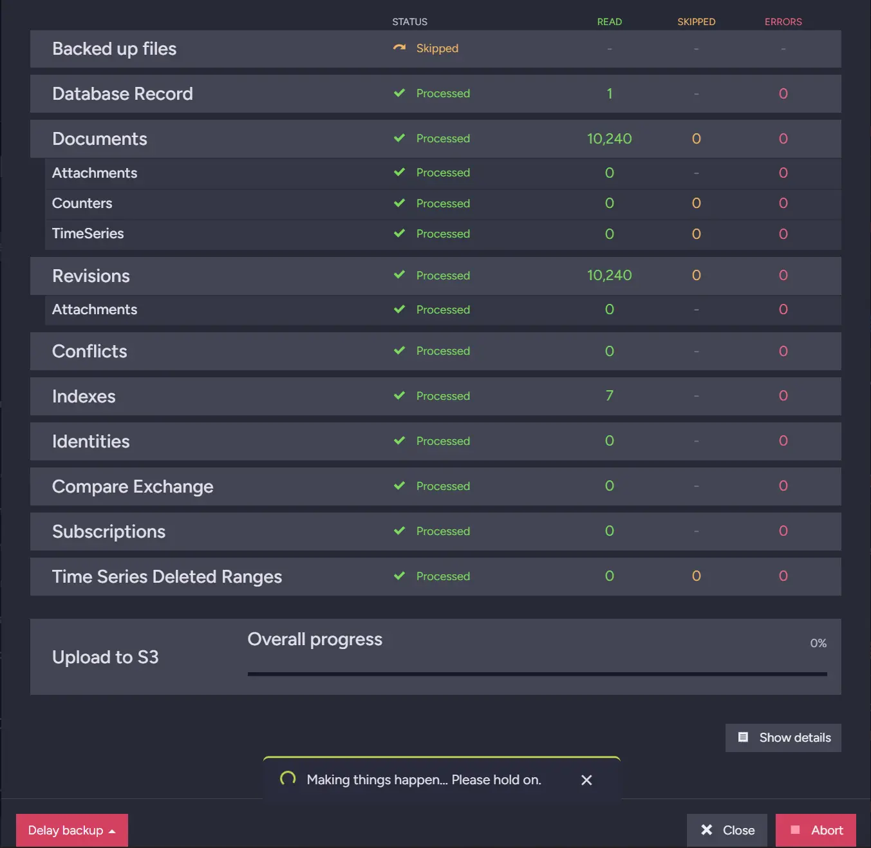Select the Documents section row
The image size is (871, 848).
coord(100,139)
